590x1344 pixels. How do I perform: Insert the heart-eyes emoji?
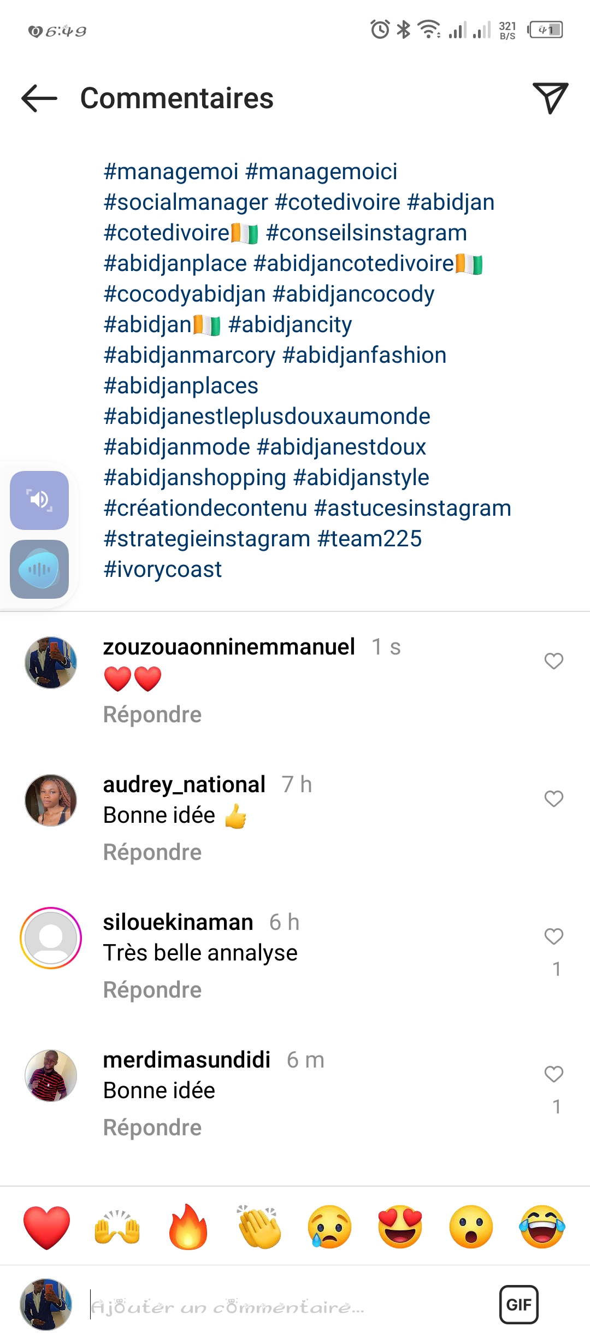400,1228
